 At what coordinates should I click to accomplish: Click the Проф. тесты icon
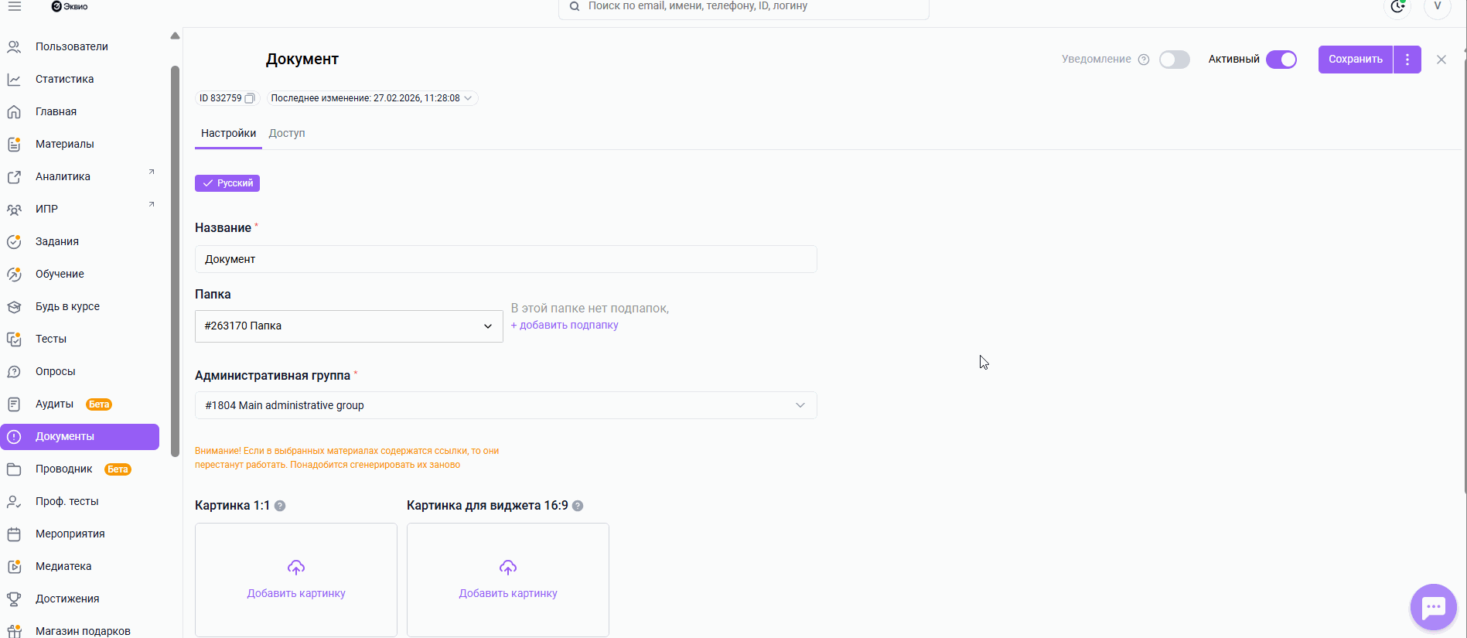pyautogui.click(x=14, y=501)
